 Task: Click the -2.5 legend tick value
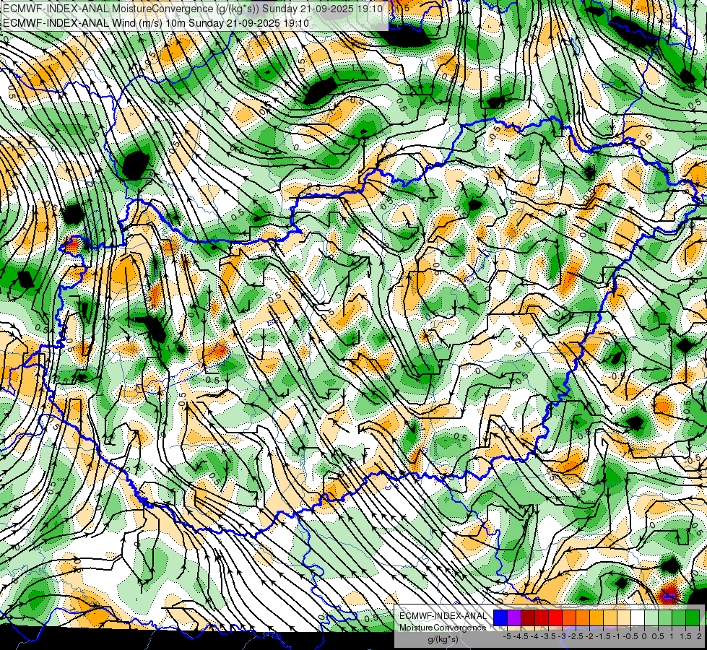tap(576, 636)
